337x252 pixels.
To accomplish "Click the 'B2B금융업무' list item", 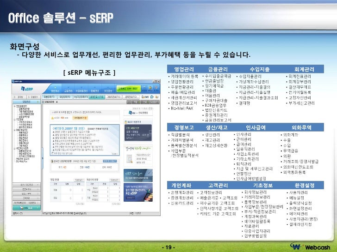I will (x=215, y=105).
